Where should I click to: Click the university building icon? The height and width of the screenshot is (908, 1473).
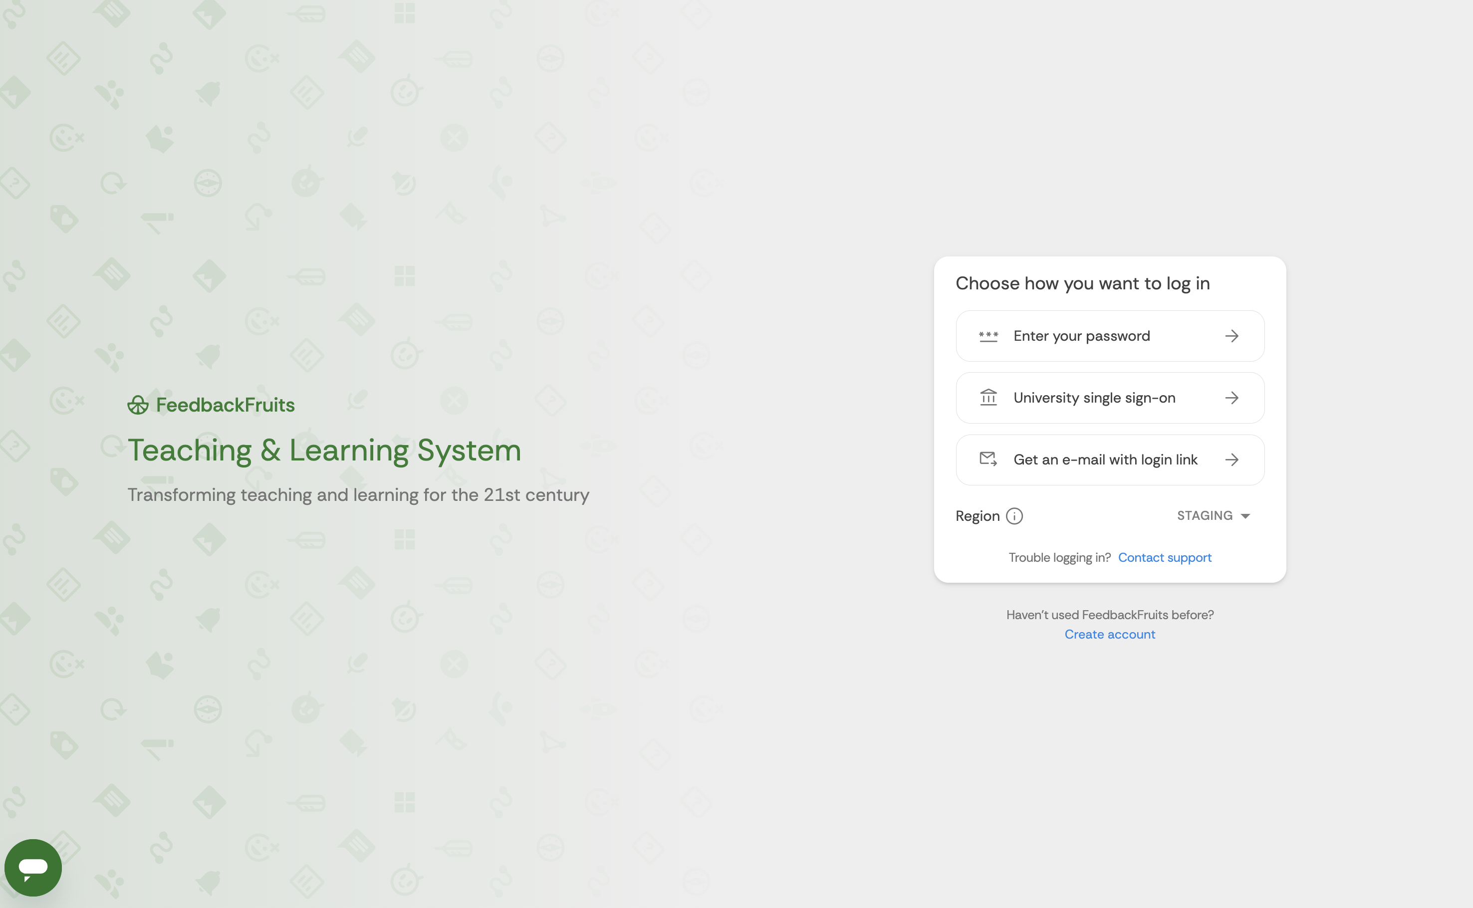tap(988, 398)
